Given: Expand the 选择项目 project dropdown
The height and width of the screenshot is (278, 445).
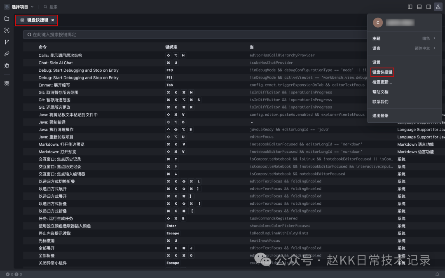Looking at the screenshot, I should point(19,7).
